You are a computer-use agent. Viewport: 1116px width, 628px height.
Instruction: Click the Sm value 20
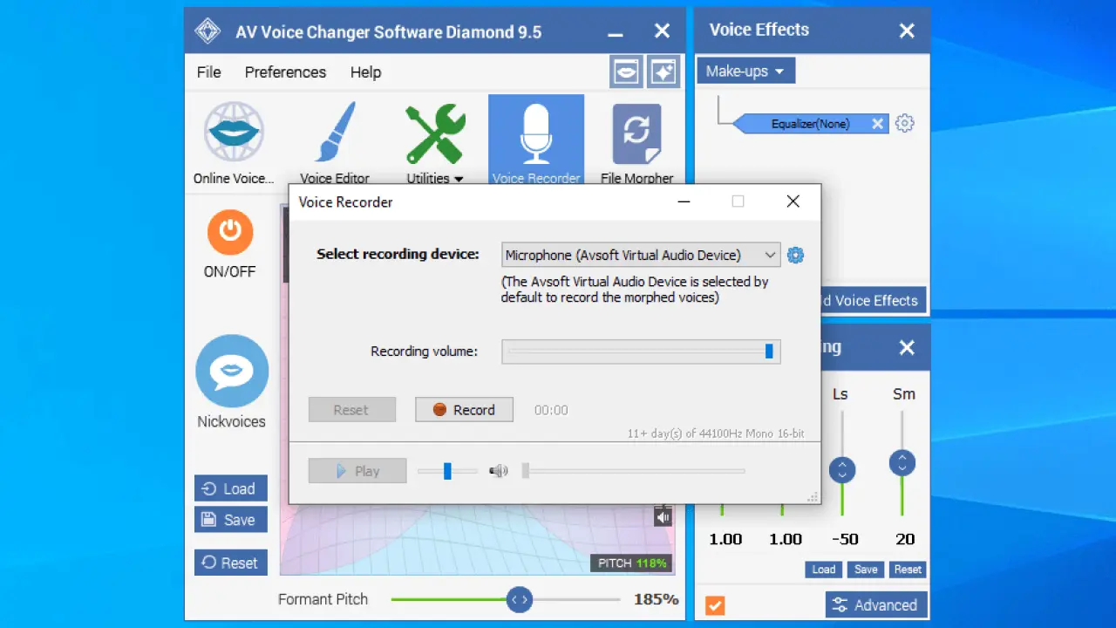pos(904,539)
